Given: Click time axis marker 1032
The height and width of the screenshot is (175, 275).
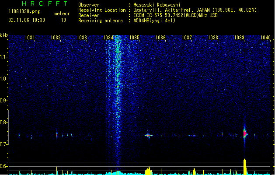Looking at the screenshot, I should [56, 38].
